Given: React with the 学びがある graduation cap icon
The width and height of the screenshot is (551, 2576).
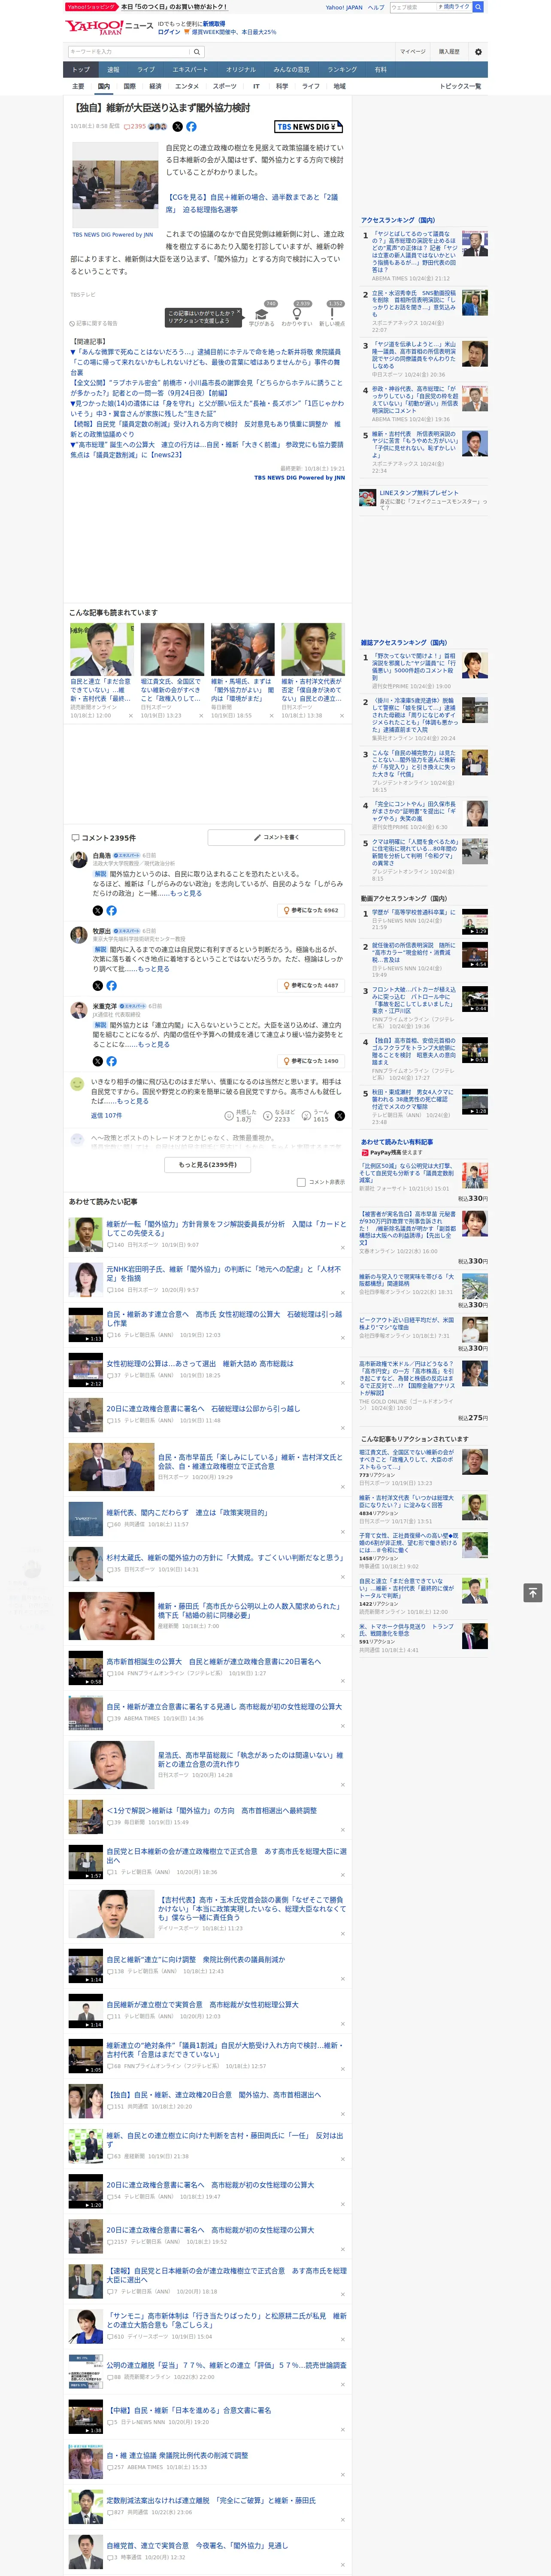Looking at the screenshot, I should coord(262,313).
